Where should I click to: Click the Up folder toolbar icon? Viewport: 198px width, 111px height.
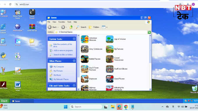[x=71, y=27]
